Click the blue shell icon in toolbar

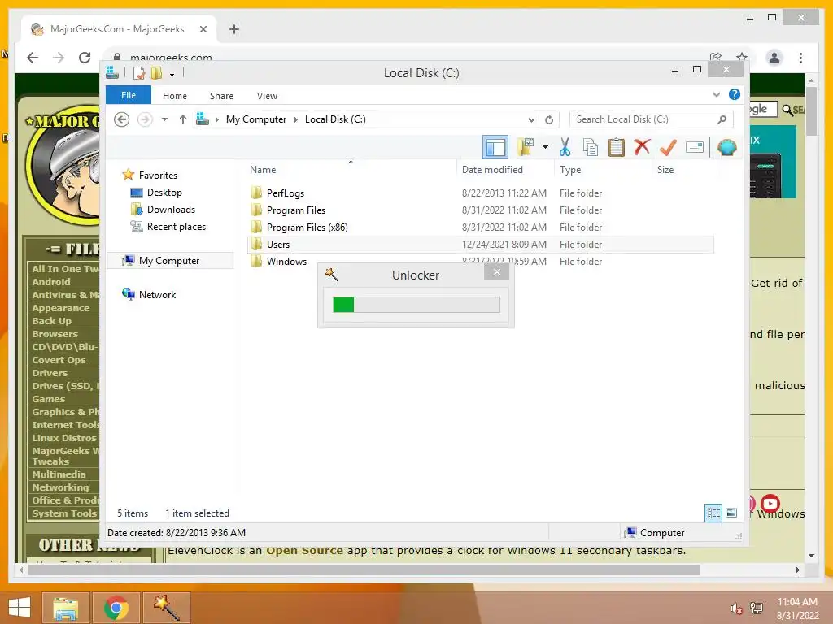click(726, 147)
